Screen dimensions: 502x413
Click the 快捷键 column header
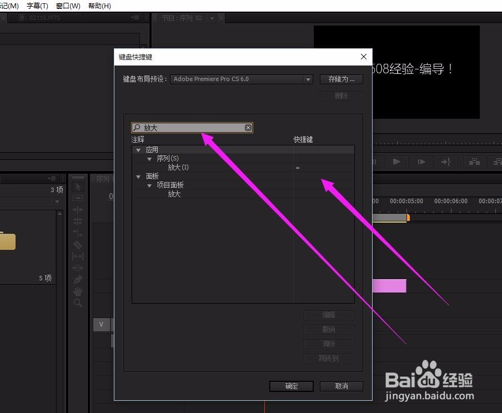(x=303, y=139)
